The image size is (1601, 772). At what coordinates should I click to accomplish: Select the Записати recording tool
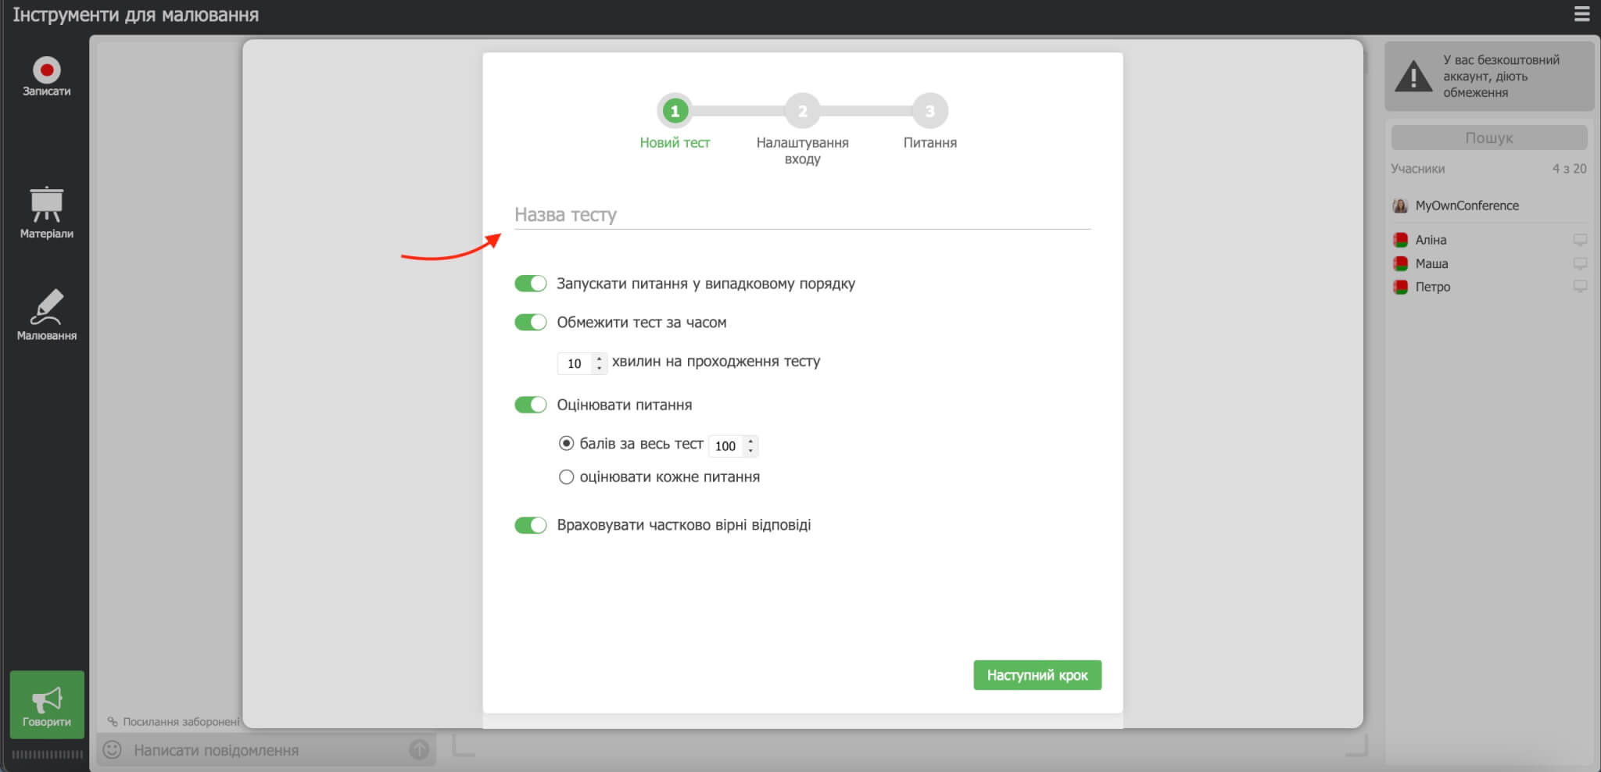tap(46, 74)
